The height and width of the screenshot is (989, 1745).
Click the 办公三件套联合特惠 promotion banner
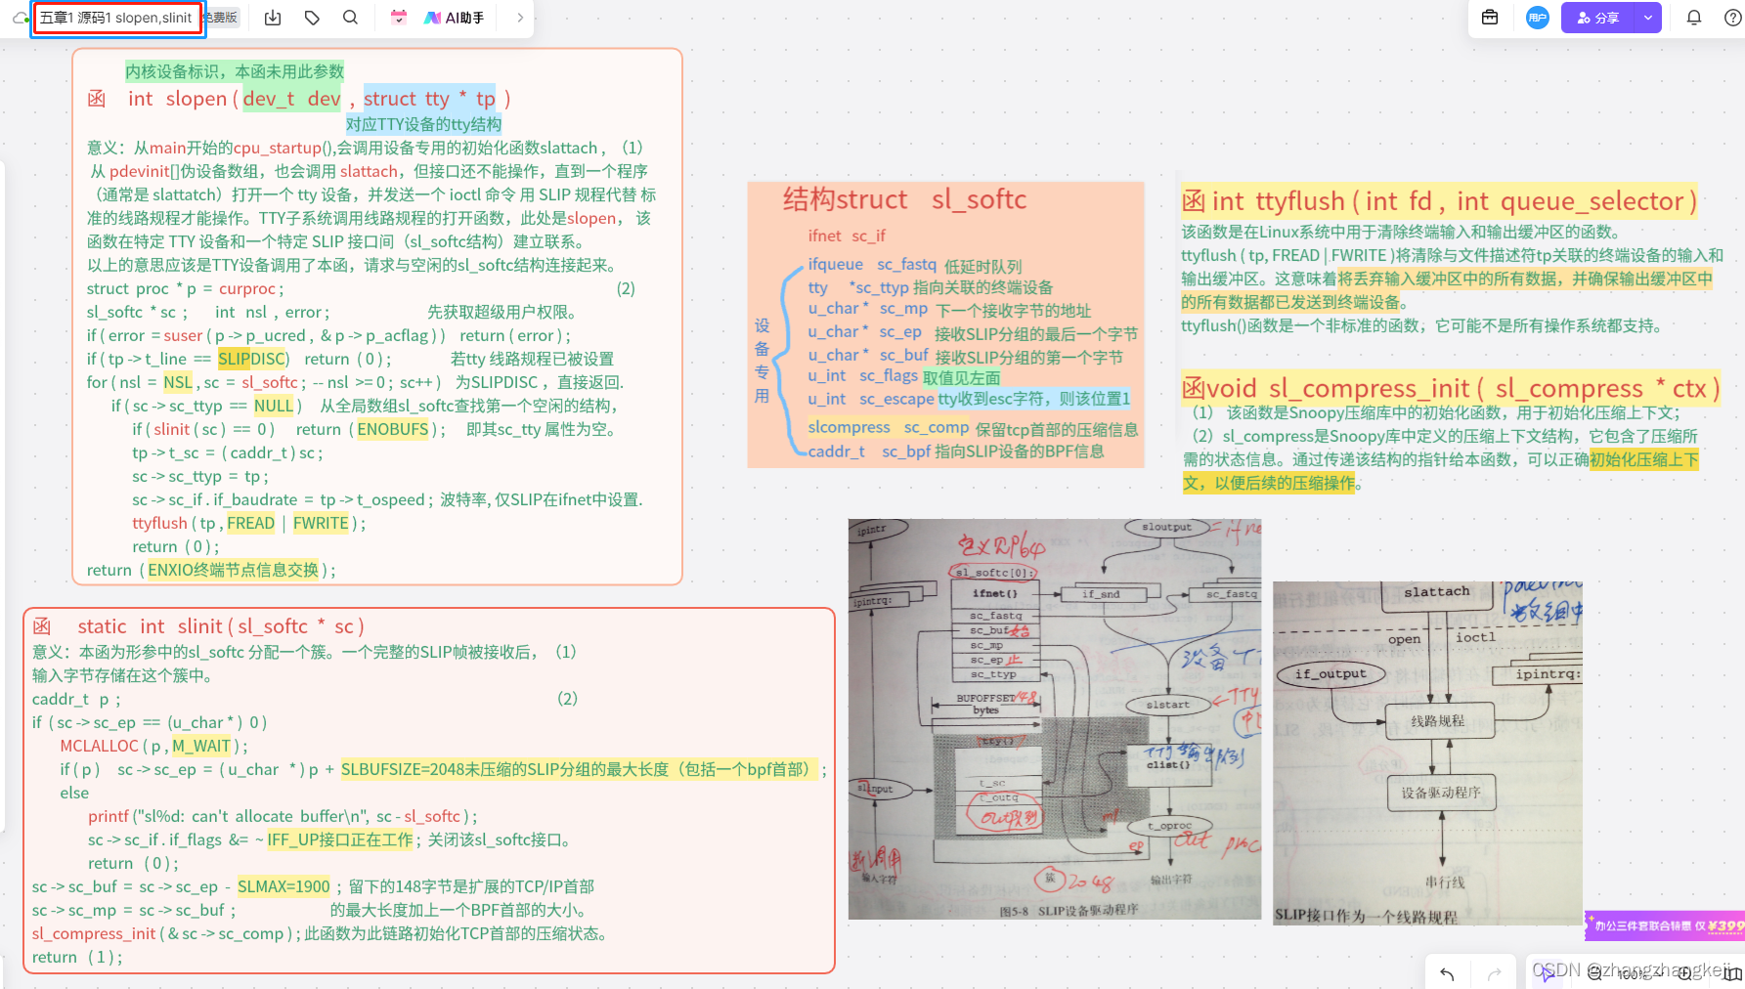pos(1665,925)
